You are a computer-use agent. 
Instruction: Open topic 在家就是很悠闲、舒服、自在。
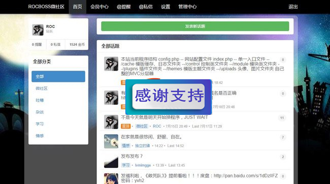pyautogui.click(x=151, y=137)
